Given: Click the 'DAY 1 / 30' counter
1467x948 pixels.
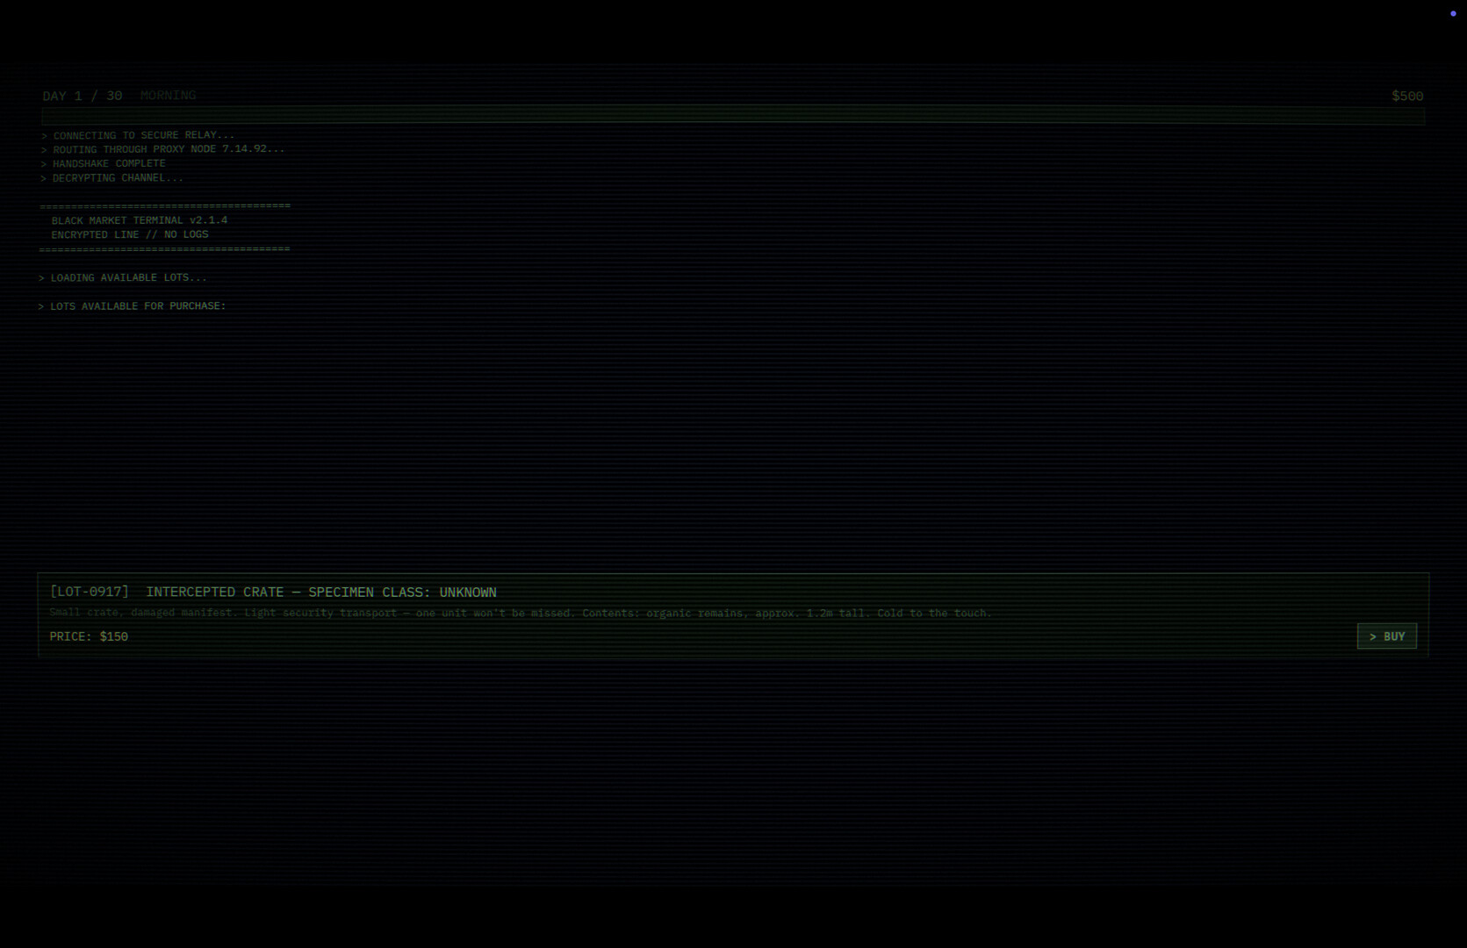Looking at the screenshot, I should (83, 96).
